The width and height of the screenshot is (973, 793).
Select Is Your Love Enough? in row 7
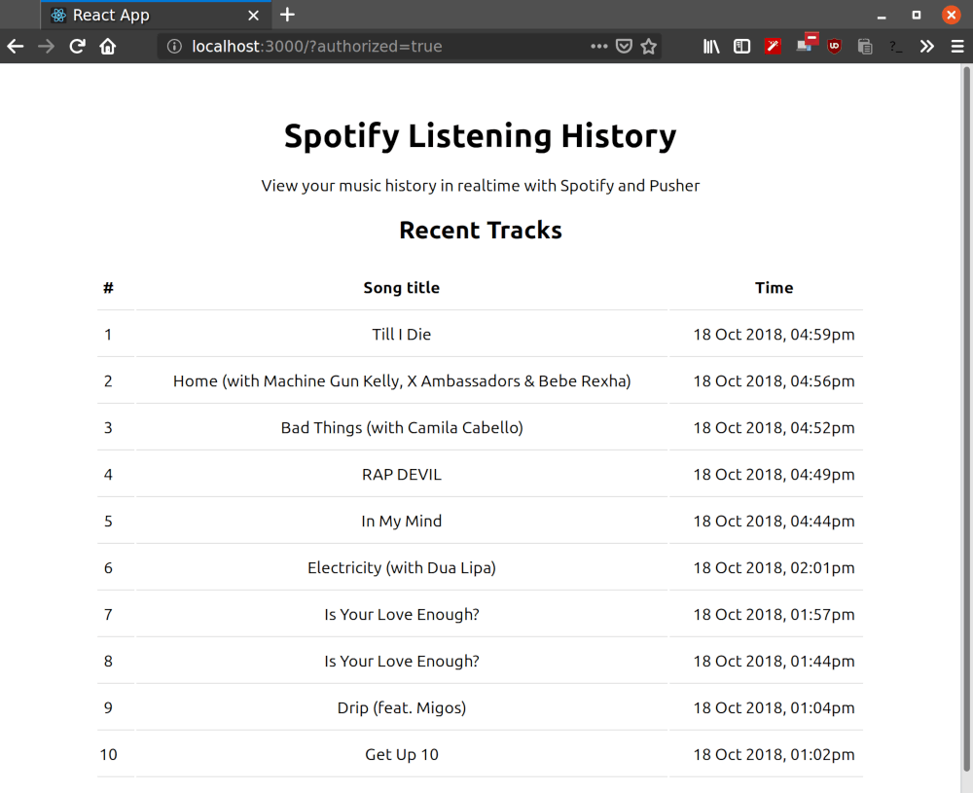(x=402, y=614)
